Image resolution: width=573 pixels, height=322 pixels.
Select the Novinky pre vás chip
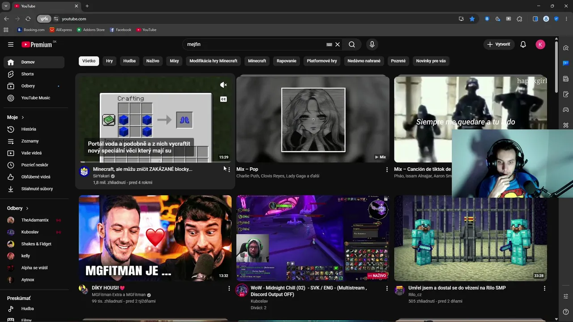click(431, 61)
